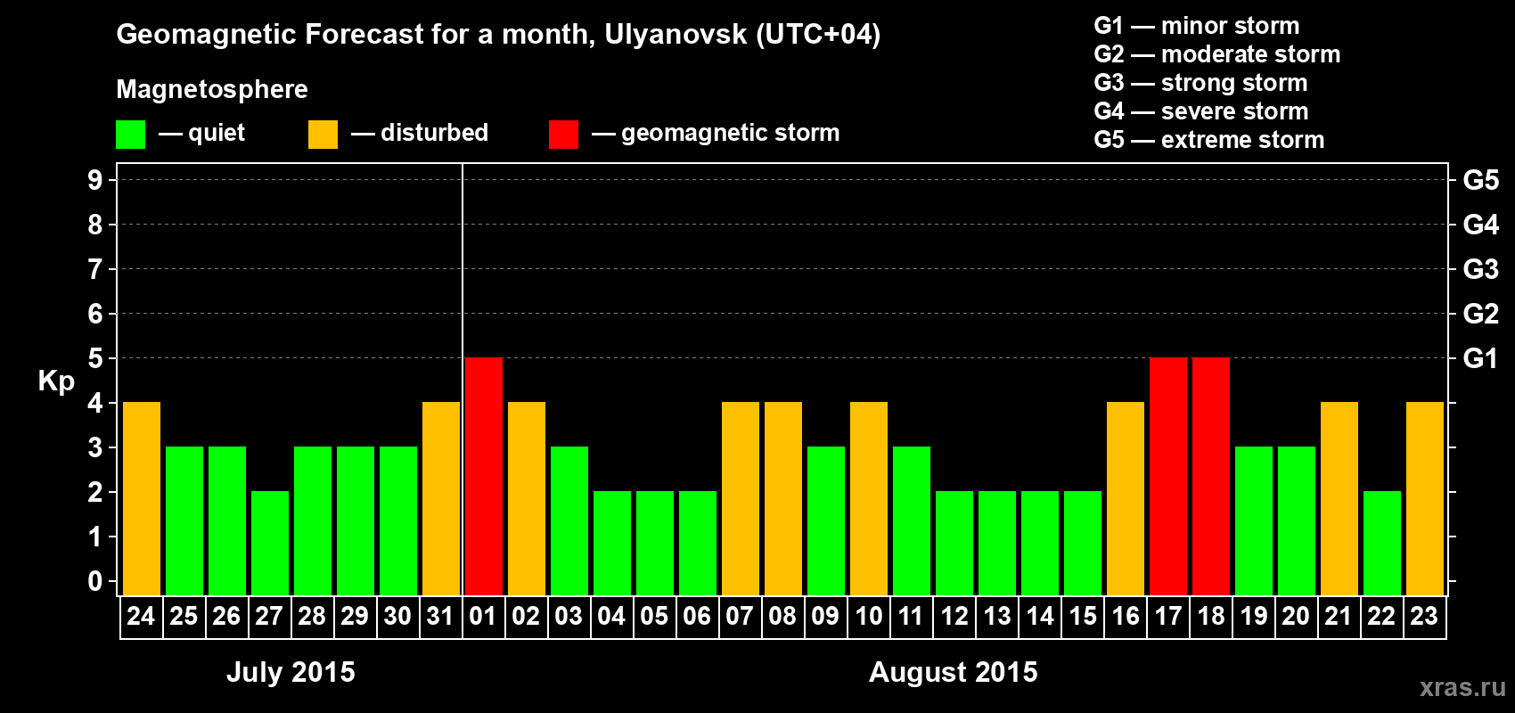The height and width of the screenshot is (713, 1515).
Task: Click the red geomagnetic storm legend swatch
Action: (x=563, y=135)
